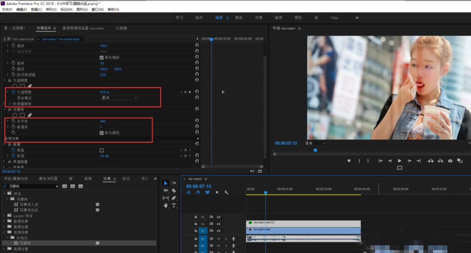This screenshot has height=253, width=471.
Task: Click the Export Frame camera icon
Action: tap(450, 161)
